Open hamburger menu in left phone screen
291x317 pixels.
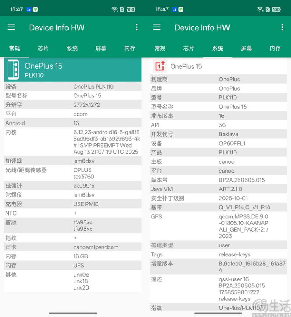pyautogui.click(x=11, y=27)
